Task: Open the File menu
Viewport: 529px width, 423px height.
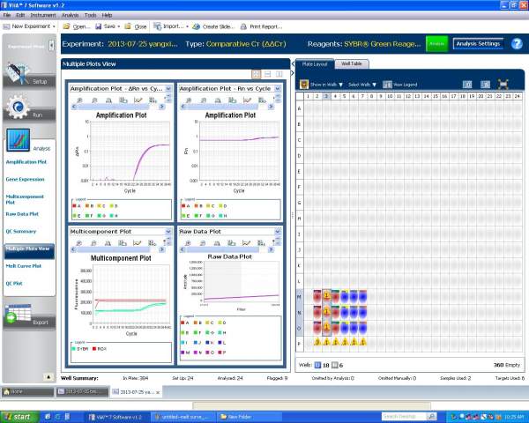Action: coord(7,15)
